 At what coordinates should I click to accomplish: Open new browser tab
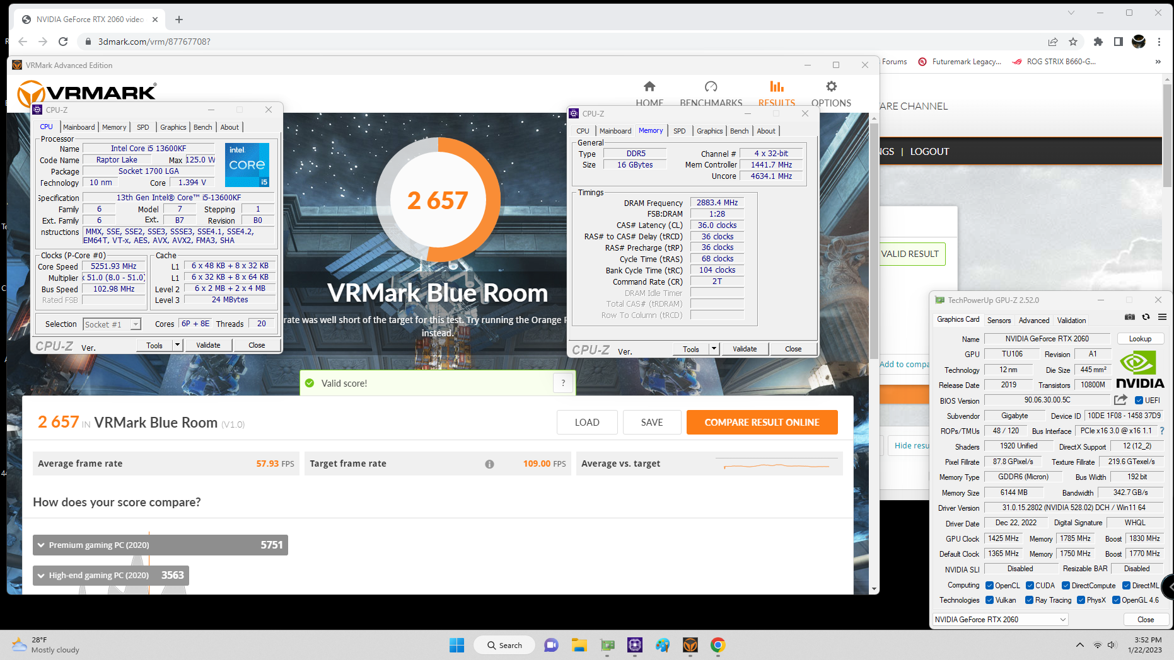179,20
